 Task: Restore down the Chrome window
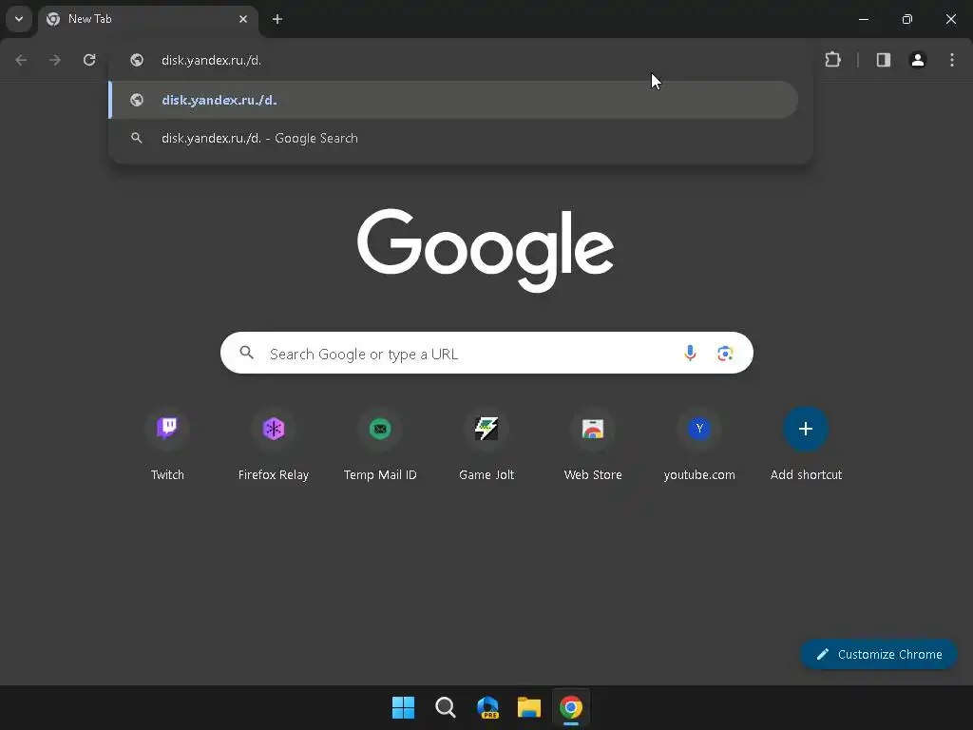pos(907,19)
